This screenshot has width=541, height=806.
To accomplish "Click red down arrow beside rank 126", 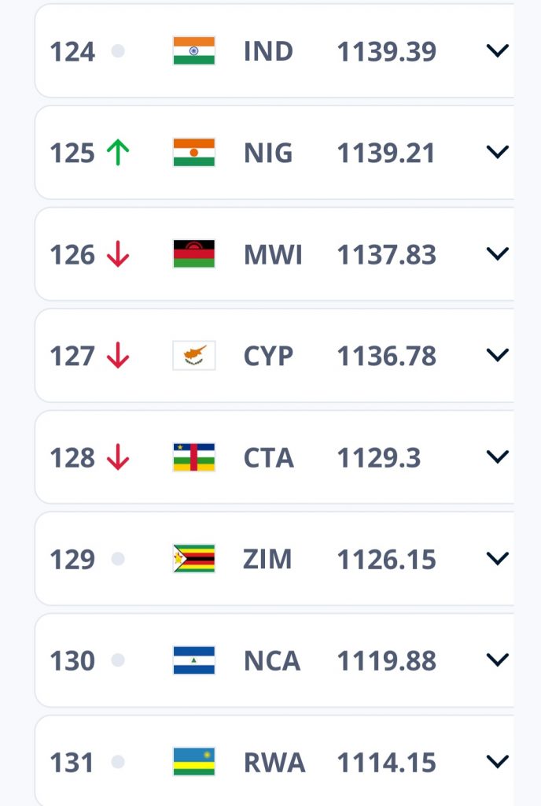I will (118, 254).
